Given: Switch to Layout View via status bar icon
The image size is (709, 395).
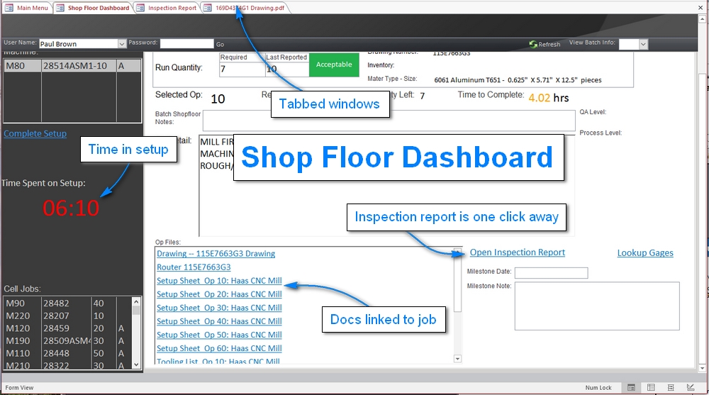Looking at the screenshot, I should pyautogui.click(x=671, y=387).
